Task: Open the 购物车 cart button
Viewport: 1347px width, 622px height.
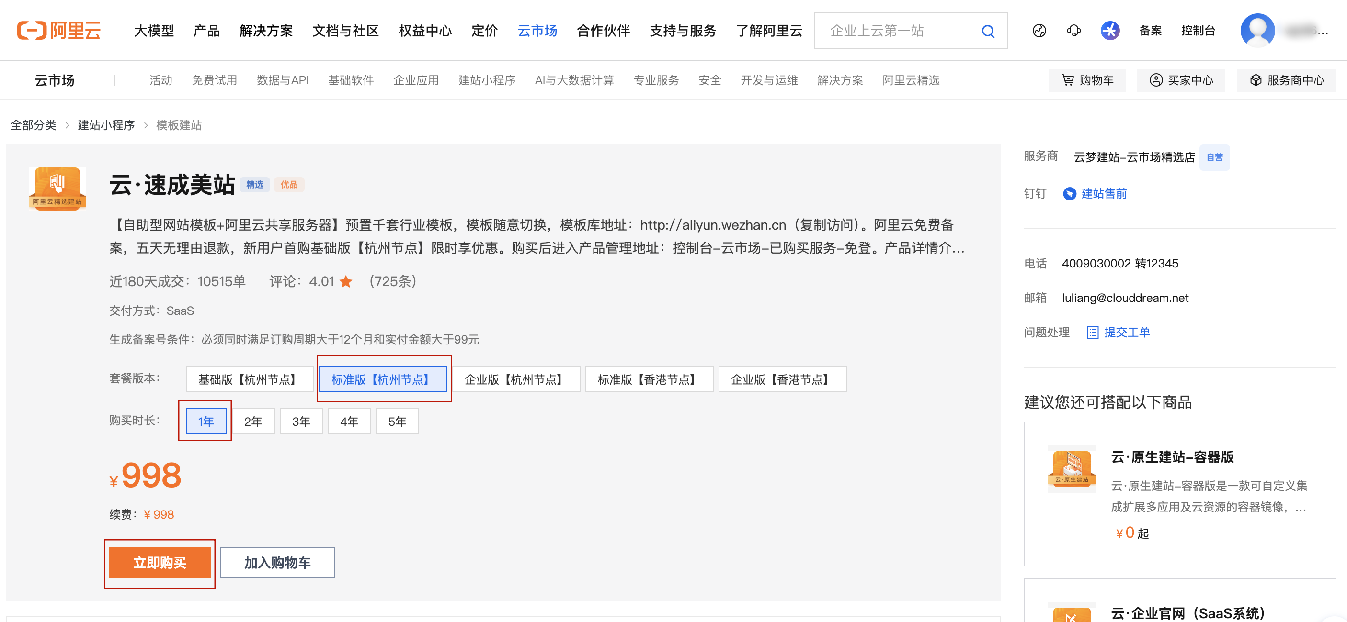Action: (1087, 80)
